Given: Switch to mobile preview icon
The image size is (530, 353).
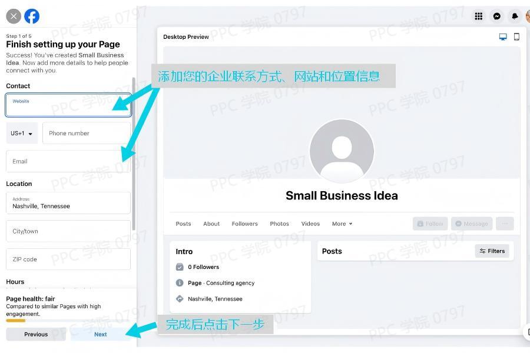Looking at the screenshot, I should click(516, 36).
